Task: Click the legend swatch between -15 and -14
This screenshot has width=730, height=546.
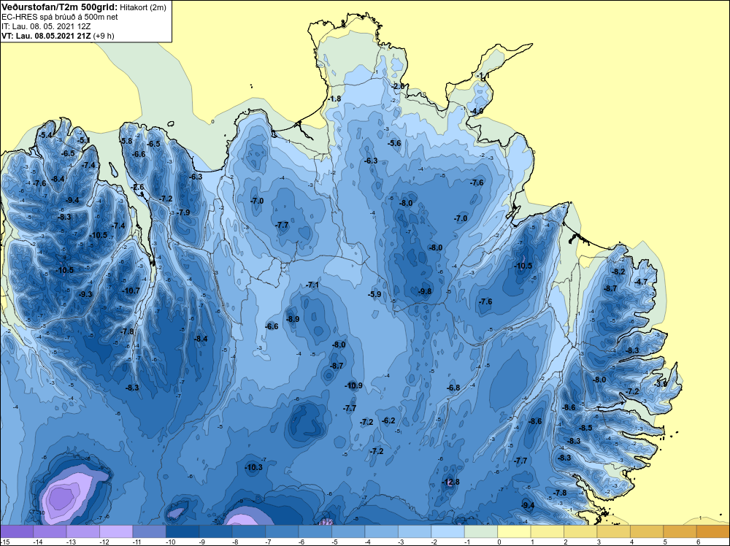Action: click(x=17, y=531)
